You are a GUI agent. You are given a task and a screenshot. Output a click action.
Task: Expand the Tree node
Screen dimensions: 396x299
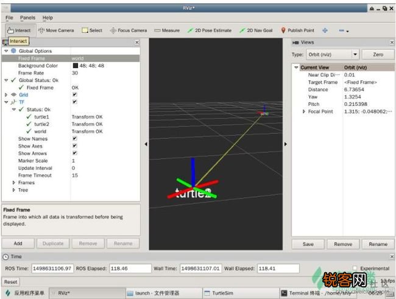pos(13,190)
